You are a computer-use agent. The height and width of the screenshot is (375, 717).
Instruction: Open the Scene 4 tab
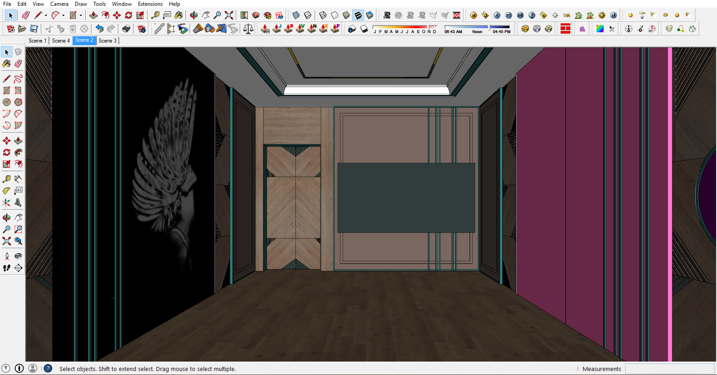coord(60,41)
